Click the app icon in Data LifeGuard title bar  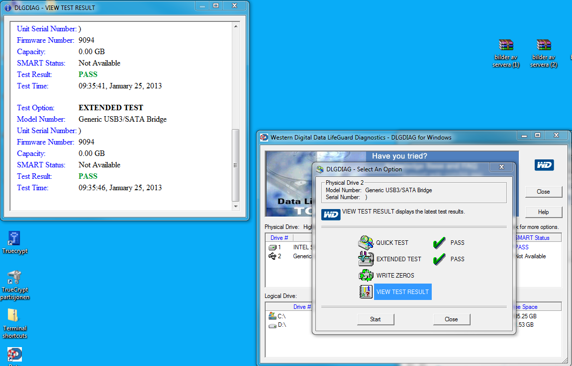tap(264, 137)
